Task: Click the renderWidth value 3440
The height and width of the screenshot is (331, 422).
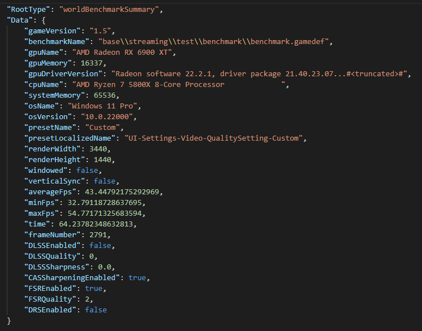Action: point(98,149)
